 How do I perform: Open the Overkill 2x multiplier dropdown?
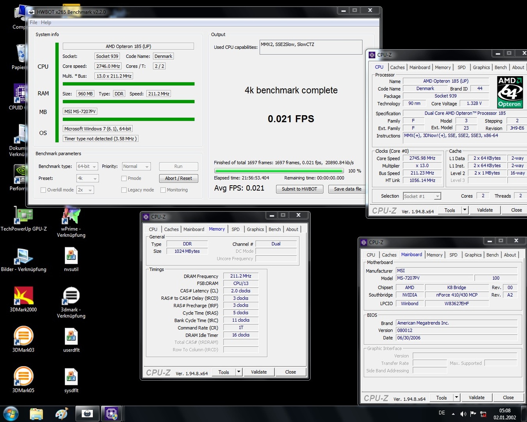point(85,190)
